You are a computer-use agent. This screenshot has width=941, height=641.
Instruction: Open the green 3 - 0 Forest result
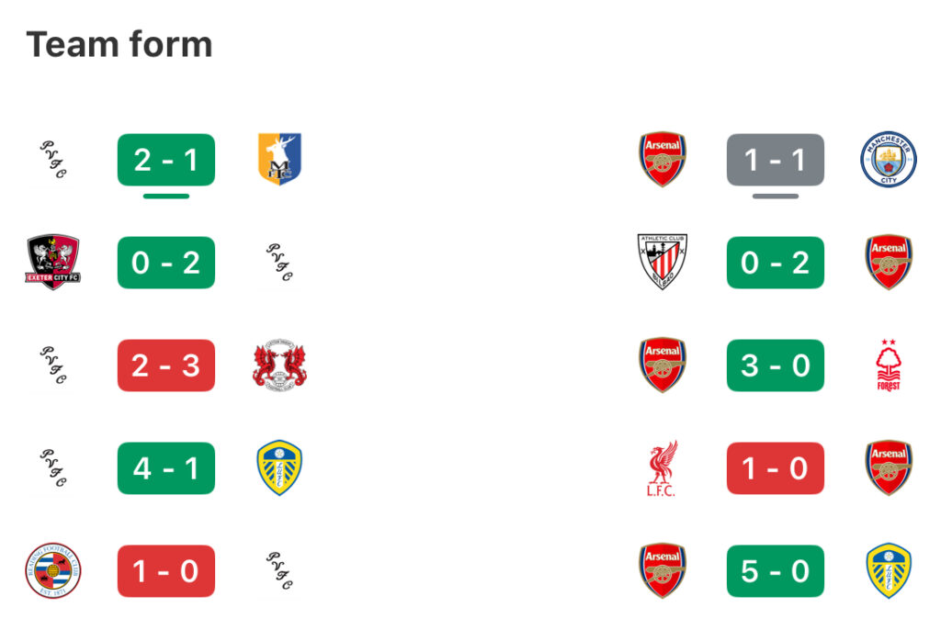click(x=776, y=365)
